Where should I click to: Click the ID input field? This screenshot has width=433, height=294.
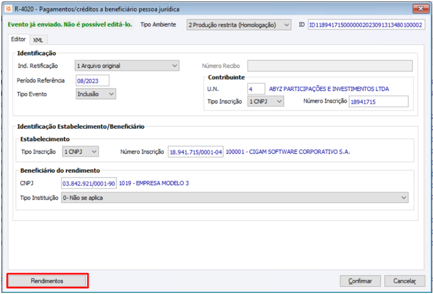[367, 25]
